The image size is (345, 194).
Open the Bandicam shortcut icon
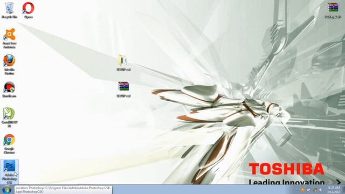9,89
